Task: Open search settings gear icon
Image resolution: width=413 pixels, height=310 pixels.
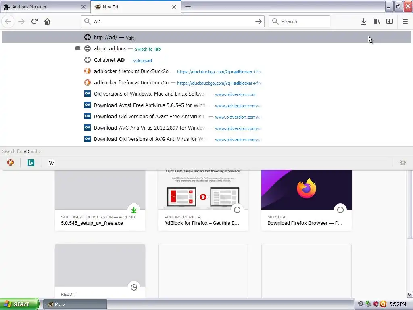Action: (x=403, y=163)
